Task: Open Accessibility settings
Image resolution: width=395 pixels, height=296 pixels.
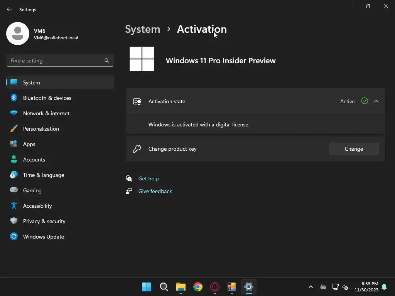Action: pos(60,206)
